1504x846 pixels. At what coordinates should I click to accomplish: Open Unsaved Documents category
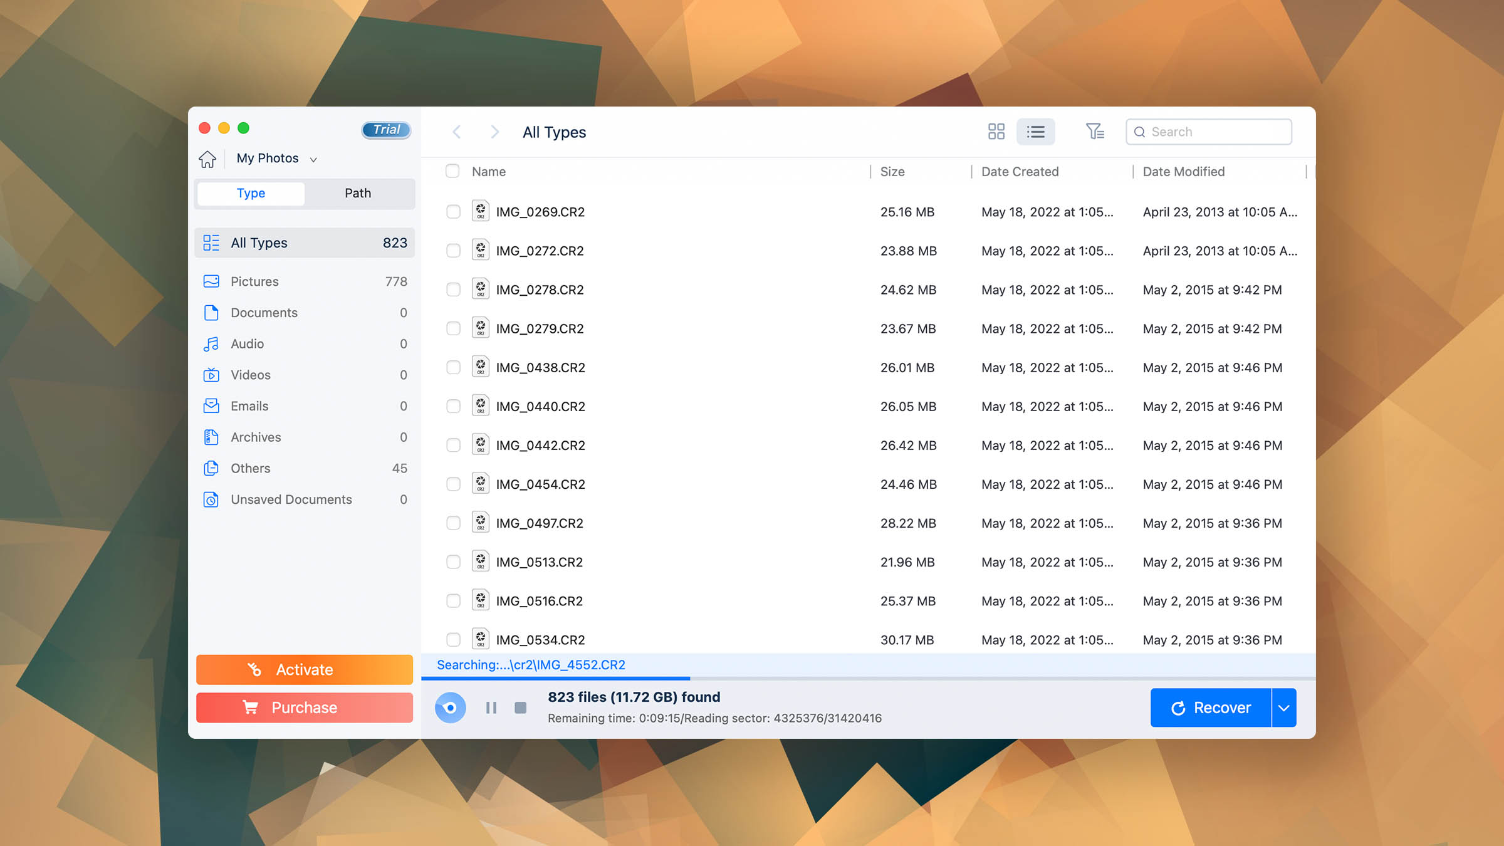tap(305, 499)
